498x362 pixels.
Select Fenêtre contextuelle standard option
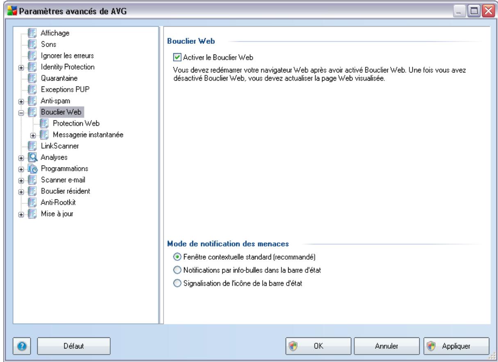177,257
